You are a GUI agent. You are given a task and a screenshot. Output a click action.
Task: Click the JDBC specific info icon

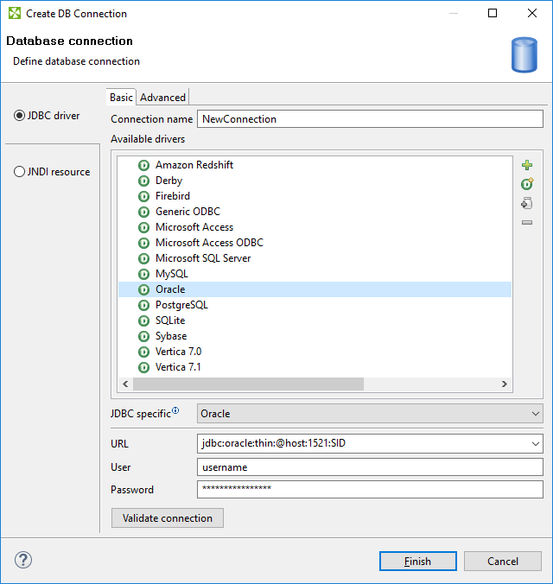pyautogui.click(x=175, y=410)
